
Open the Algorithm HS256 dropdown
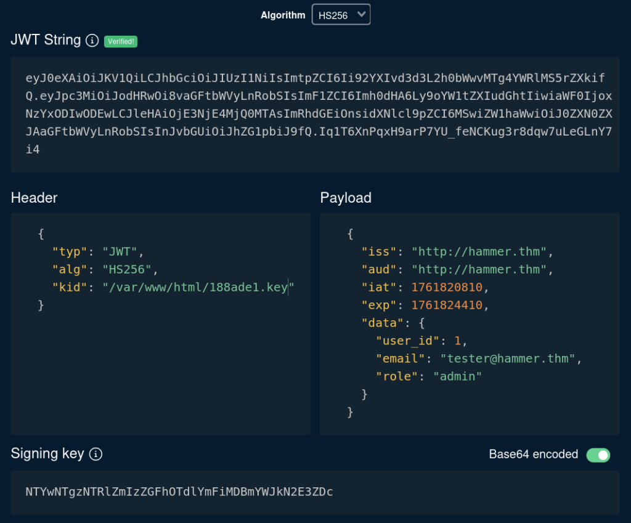341,15
